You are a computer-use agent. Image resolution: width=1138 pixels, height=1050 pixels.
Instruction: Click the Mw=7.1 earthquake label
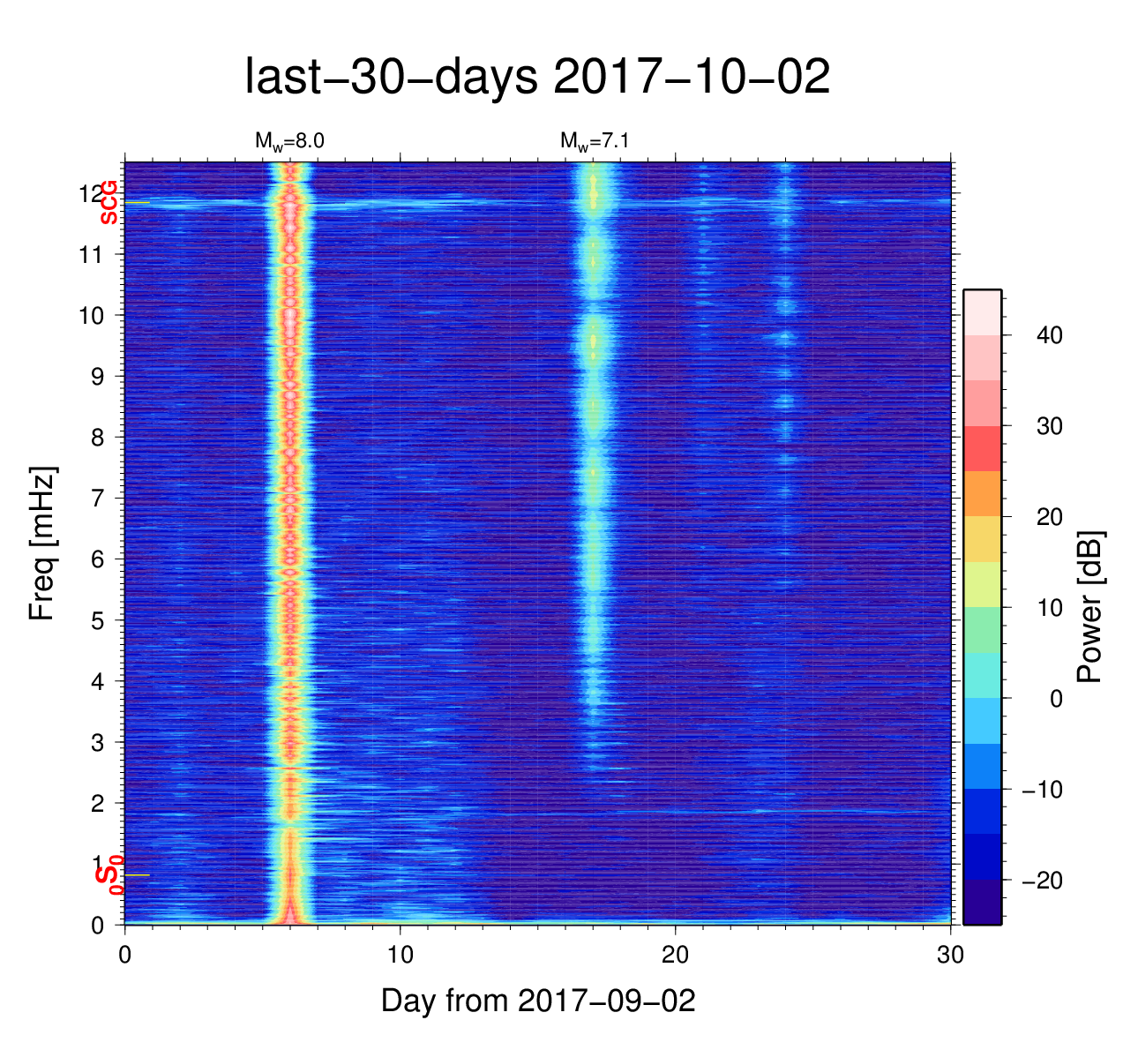pos(594,141)
